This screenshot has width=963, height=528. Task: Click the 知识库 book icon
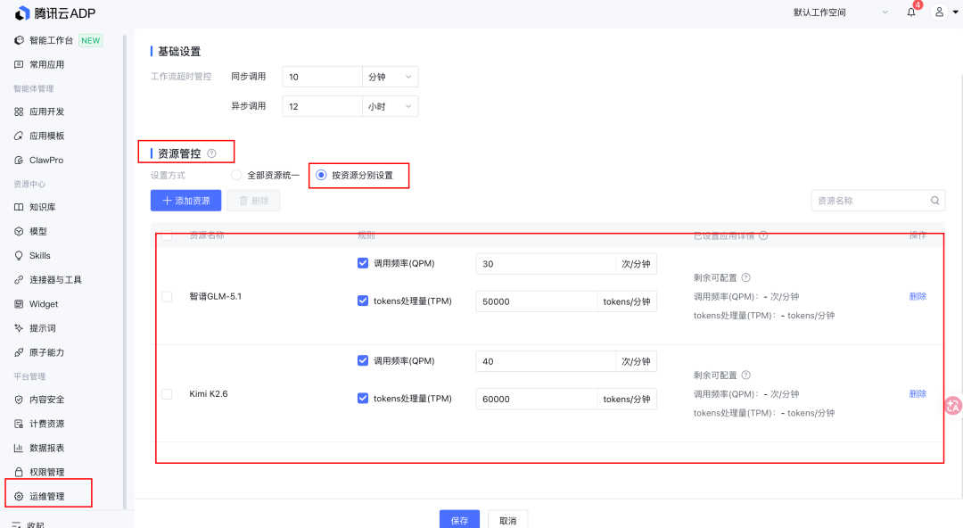tap(19, 207)
